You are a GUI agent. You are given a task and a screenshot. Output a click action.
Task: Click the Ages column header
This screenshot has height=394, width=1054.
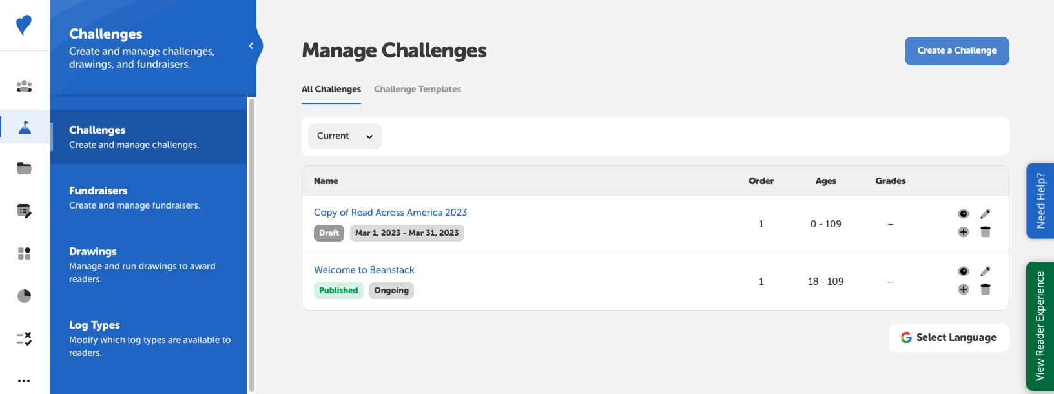pyautogui.click(x=826, y=181)
